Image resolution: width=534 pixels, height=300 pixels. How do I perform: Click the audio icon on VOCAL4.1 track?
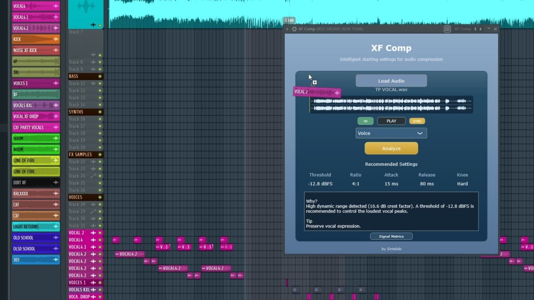pyautogui.click(x=93, y=247)
